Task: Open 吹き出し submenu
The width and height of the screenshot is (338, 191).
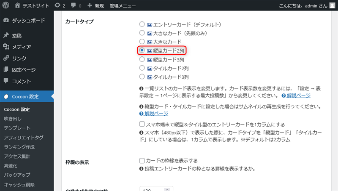Action: (13, 119)
